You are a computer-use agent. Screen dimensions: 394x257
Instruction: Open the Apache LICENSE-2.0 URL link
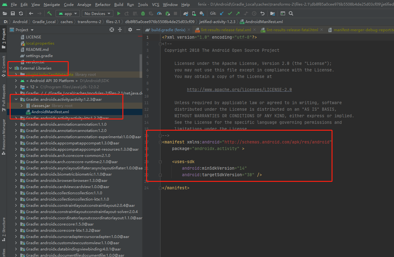(239, 90)
